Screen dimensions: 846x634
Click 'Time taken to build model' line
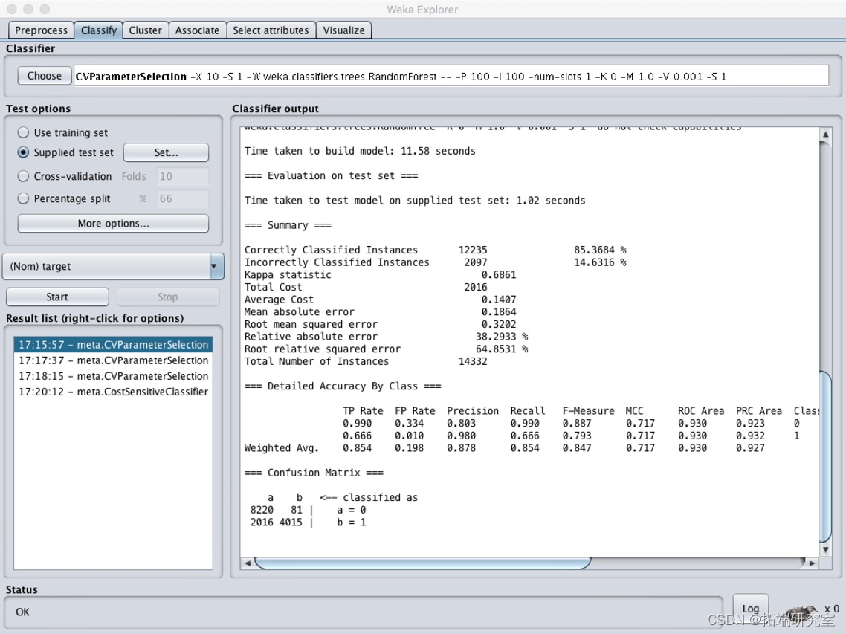[360, 151]
